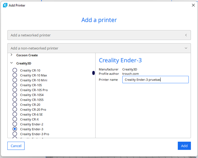Click the Printer name input field
This screenshot has width=198, height=158.
[x=155, y=80]
